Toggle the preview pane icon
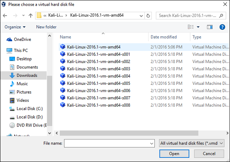Screen dimensions: 230x162 [210, 27]
